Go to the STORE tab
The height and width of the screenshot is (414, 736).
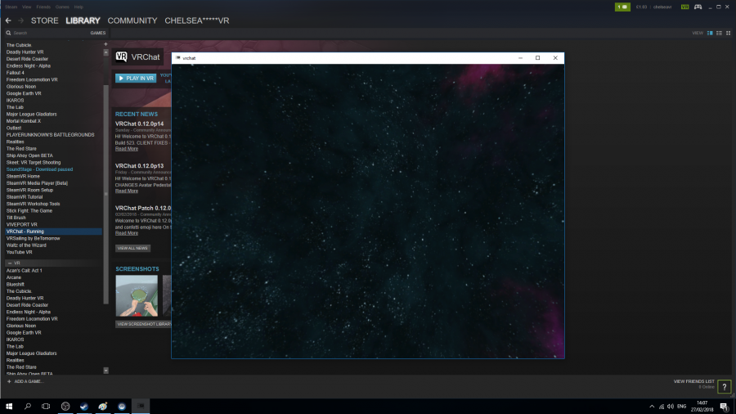click(45, 20)
